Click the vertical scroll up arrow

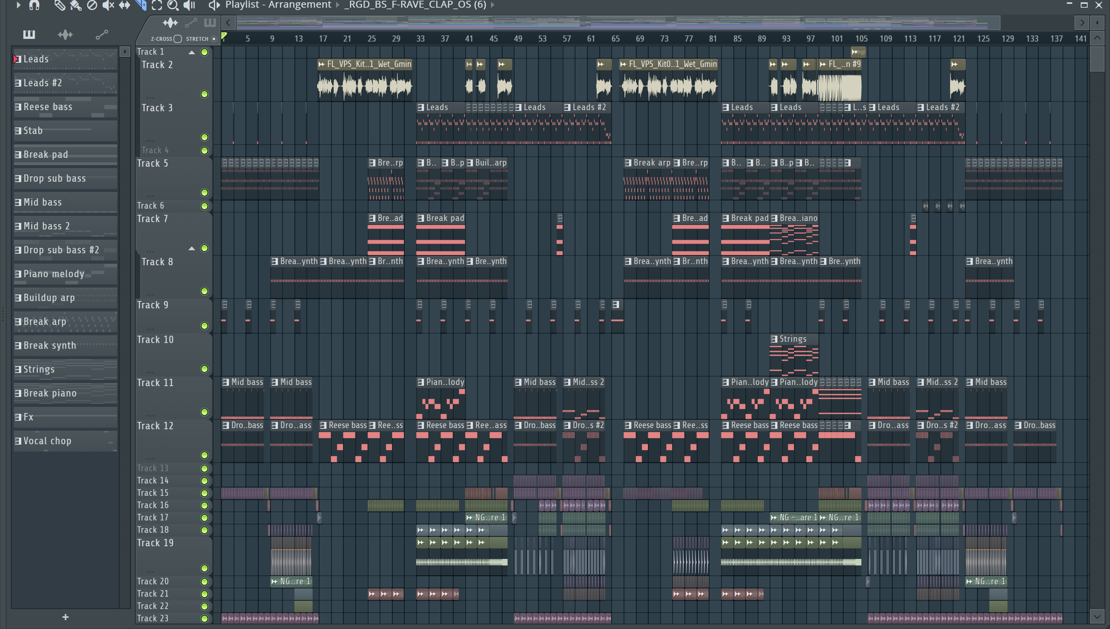1097,38
